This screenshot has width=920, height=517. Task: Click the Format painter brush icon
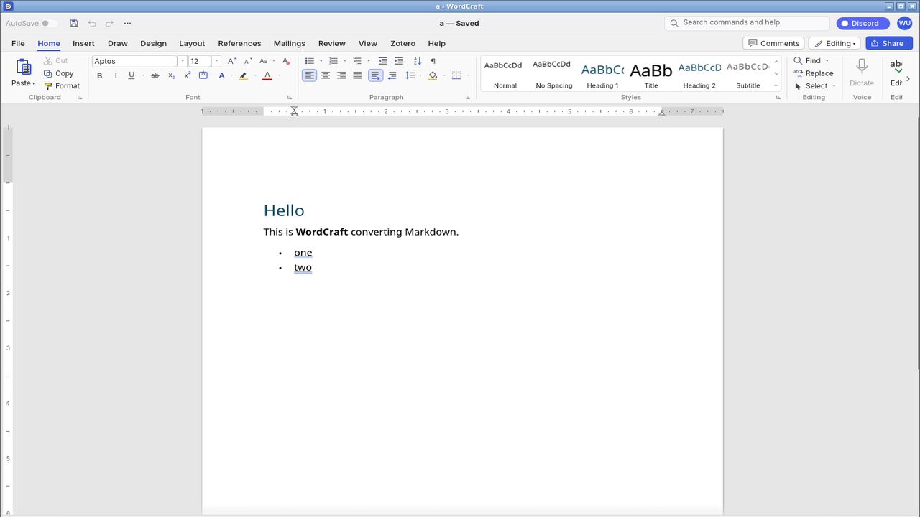(48, 86)
